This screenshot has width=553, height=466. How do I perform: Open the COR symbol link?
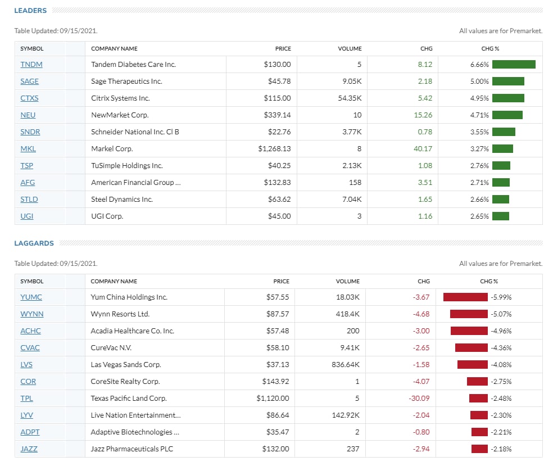[x=28, y=382]
